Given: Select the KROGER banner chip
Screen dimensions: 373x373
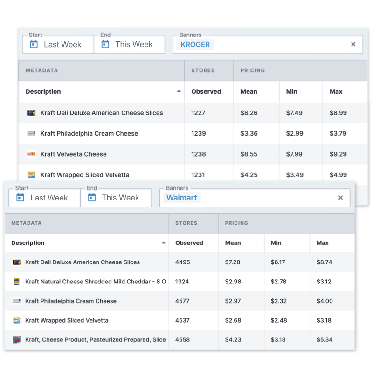Looking at the screenshot, I should pyautogui.click(x=195, y=44).
